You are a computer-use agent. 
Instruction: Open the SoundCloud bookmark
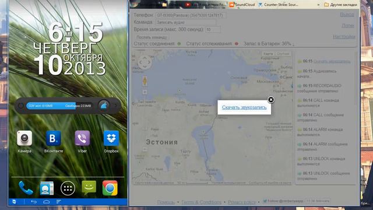(x=242, y=5)
